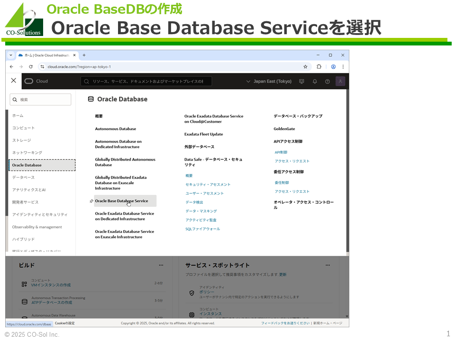Open the browser three-dot menu
The image size is (455, 341).
tap(343, 67)
